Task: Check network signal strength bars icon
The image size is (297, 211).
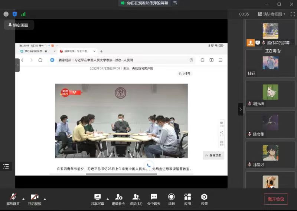Action: pyautogui.click(x=23, y=14)
